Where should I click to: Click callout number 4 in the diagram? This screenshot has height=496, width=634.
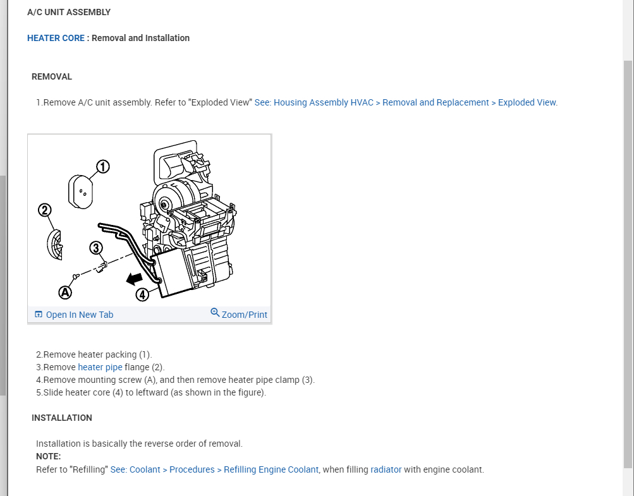pos(142,294)
